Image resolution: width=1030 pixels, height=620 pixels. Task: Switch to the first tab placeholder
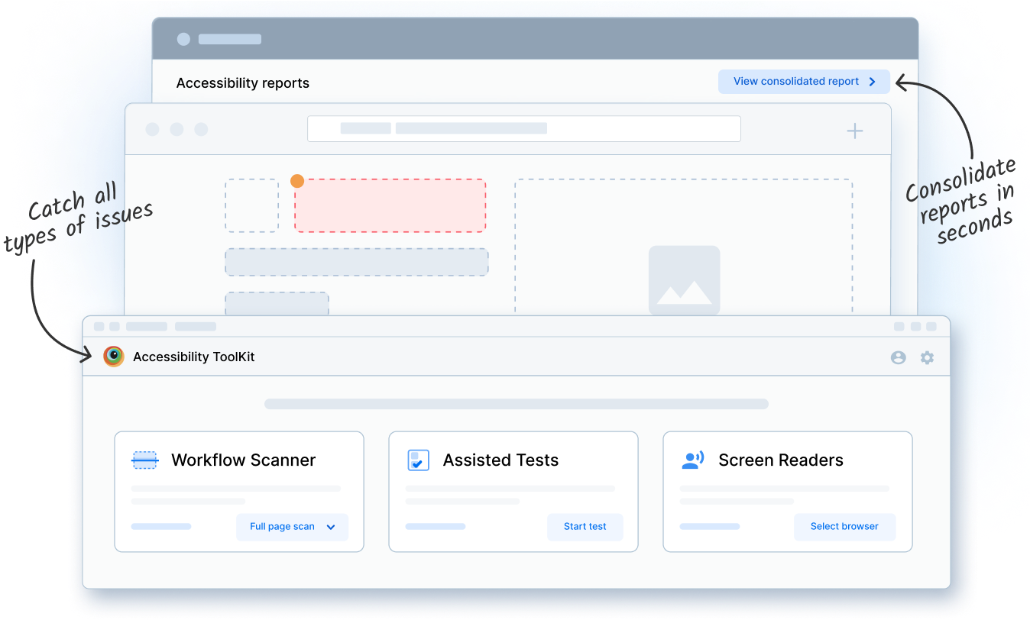point(145,326)
